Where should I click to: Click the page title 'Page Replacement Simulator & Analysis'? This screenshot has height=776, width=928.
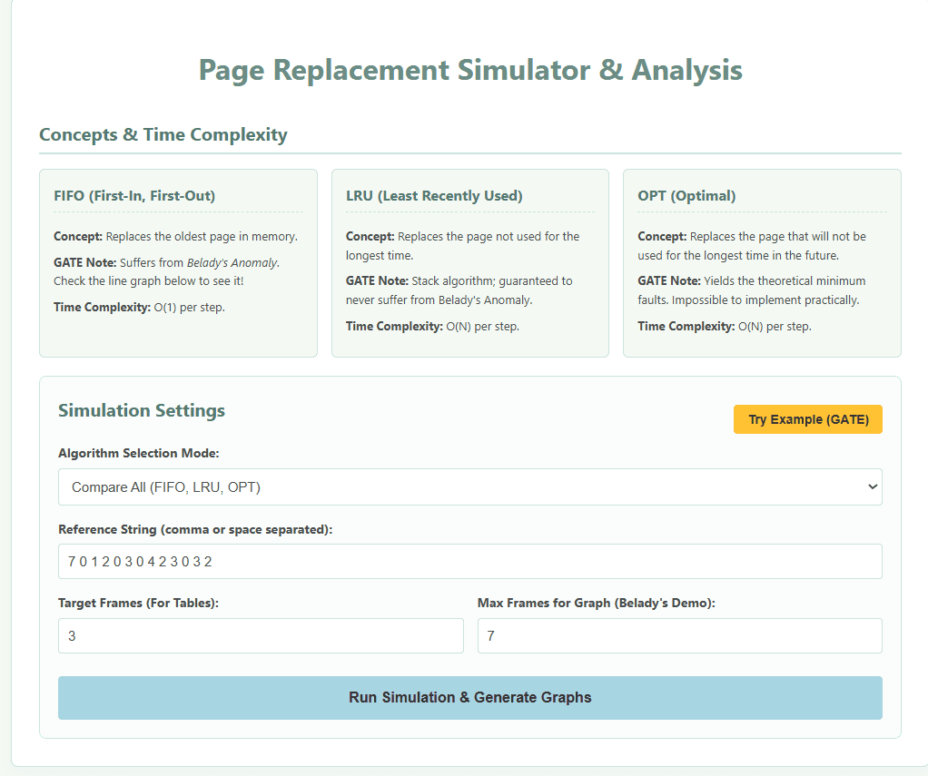point(470,70)
